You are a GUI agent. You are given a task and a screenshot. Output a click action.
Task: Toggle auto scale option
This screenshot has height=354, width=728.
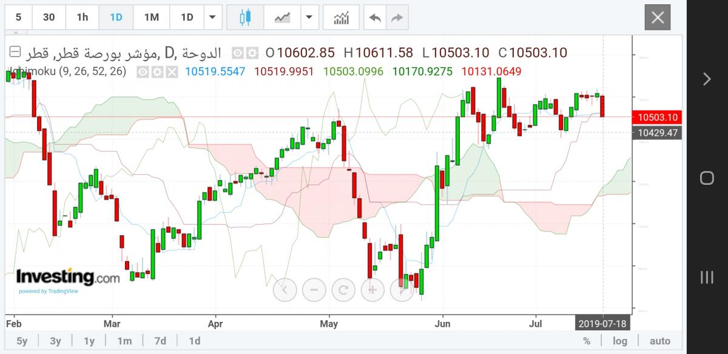660,341
